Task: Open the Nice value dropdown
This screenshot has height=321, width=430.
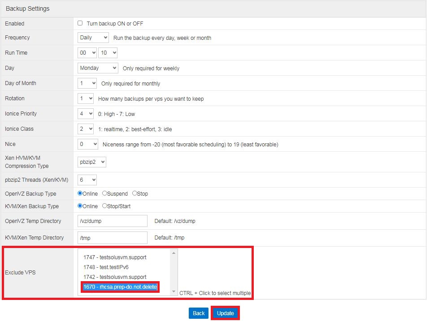Action: point(87,144)
